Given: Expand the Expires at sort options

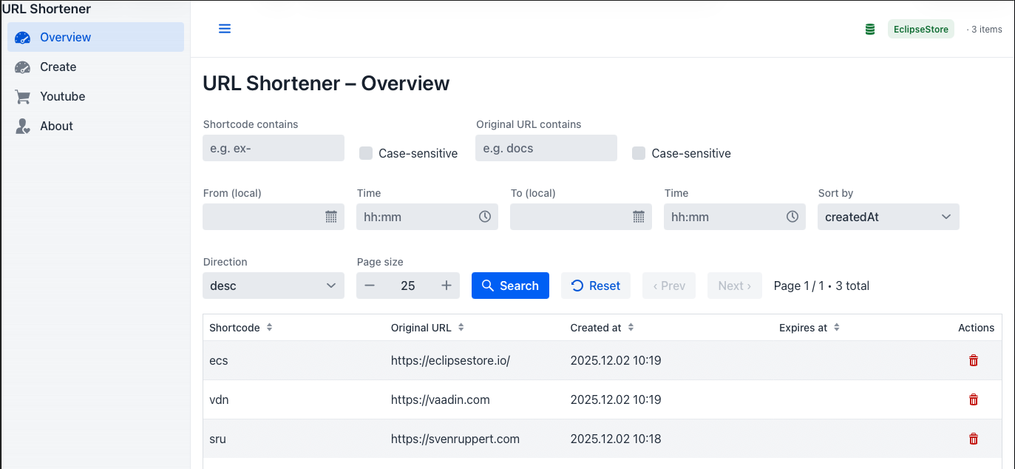Looking at the screenshot, I should pos(835,327).
